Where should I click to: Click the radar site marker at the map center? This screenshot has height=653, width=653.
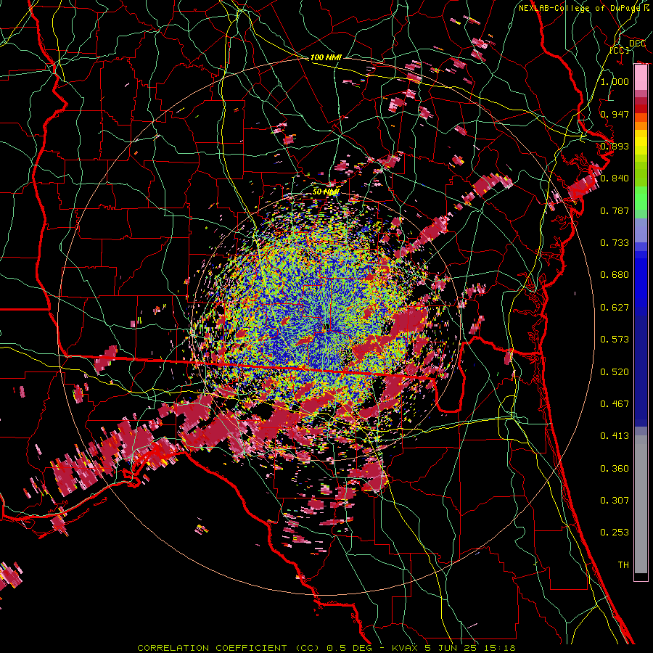pyautogui.click(x=327, y=327)
